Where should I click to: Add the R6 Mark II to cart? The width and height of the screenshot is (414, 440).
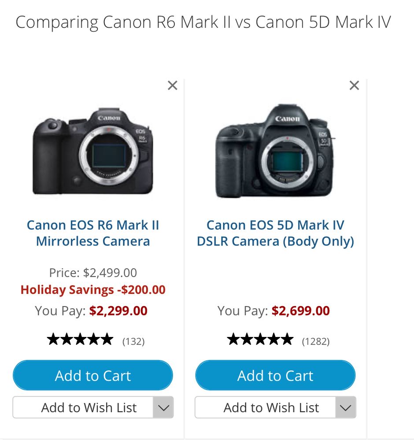(93, 376)
